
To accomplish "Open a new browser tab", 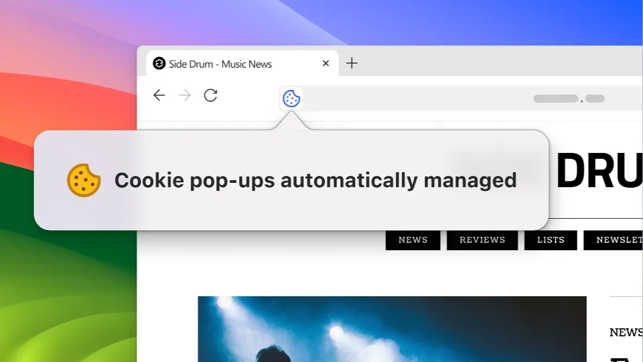I will pos(352,63).
